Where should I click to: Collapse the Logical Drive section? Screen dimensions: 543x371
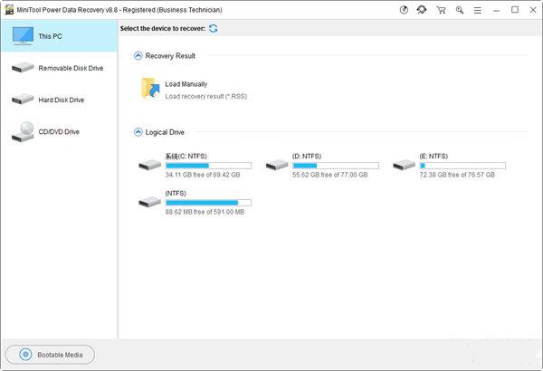[x=138, y=132]
